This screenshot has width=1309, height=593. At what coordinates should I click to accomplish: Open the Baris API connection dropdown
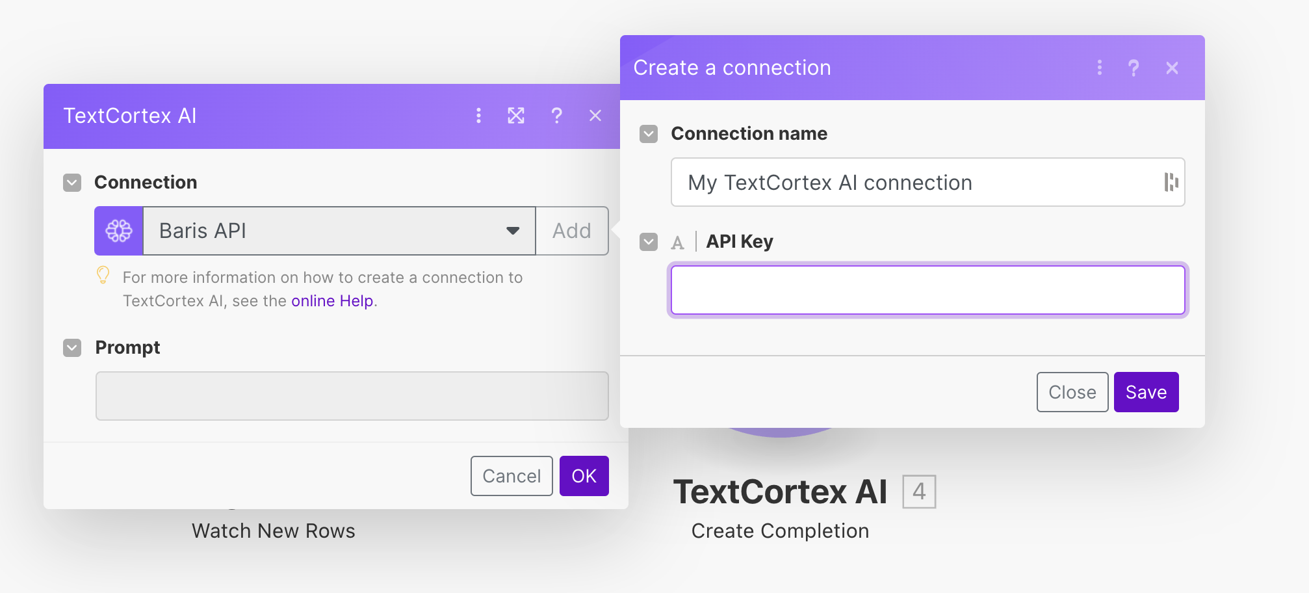(339, 231)
